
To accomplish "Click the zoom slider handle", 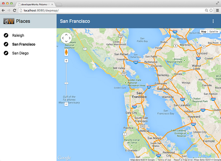I will 66,83.
